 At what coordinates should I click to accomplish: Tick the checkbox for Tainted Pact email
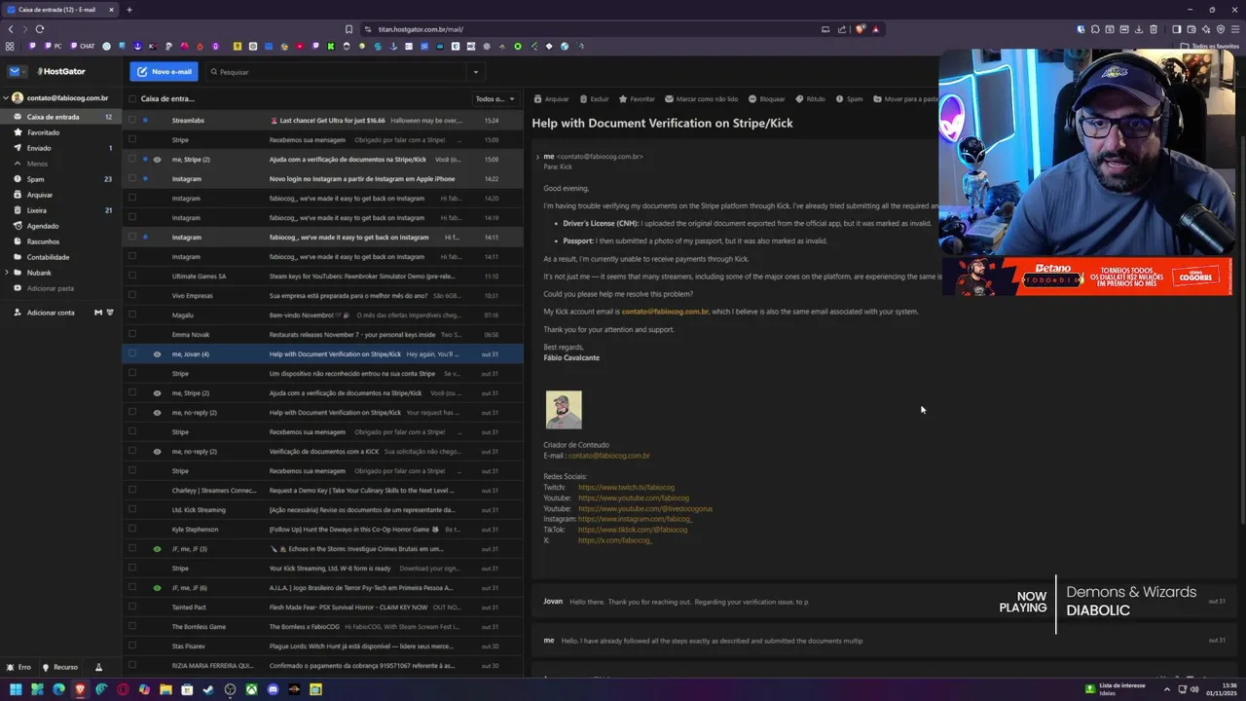point(132,607)
